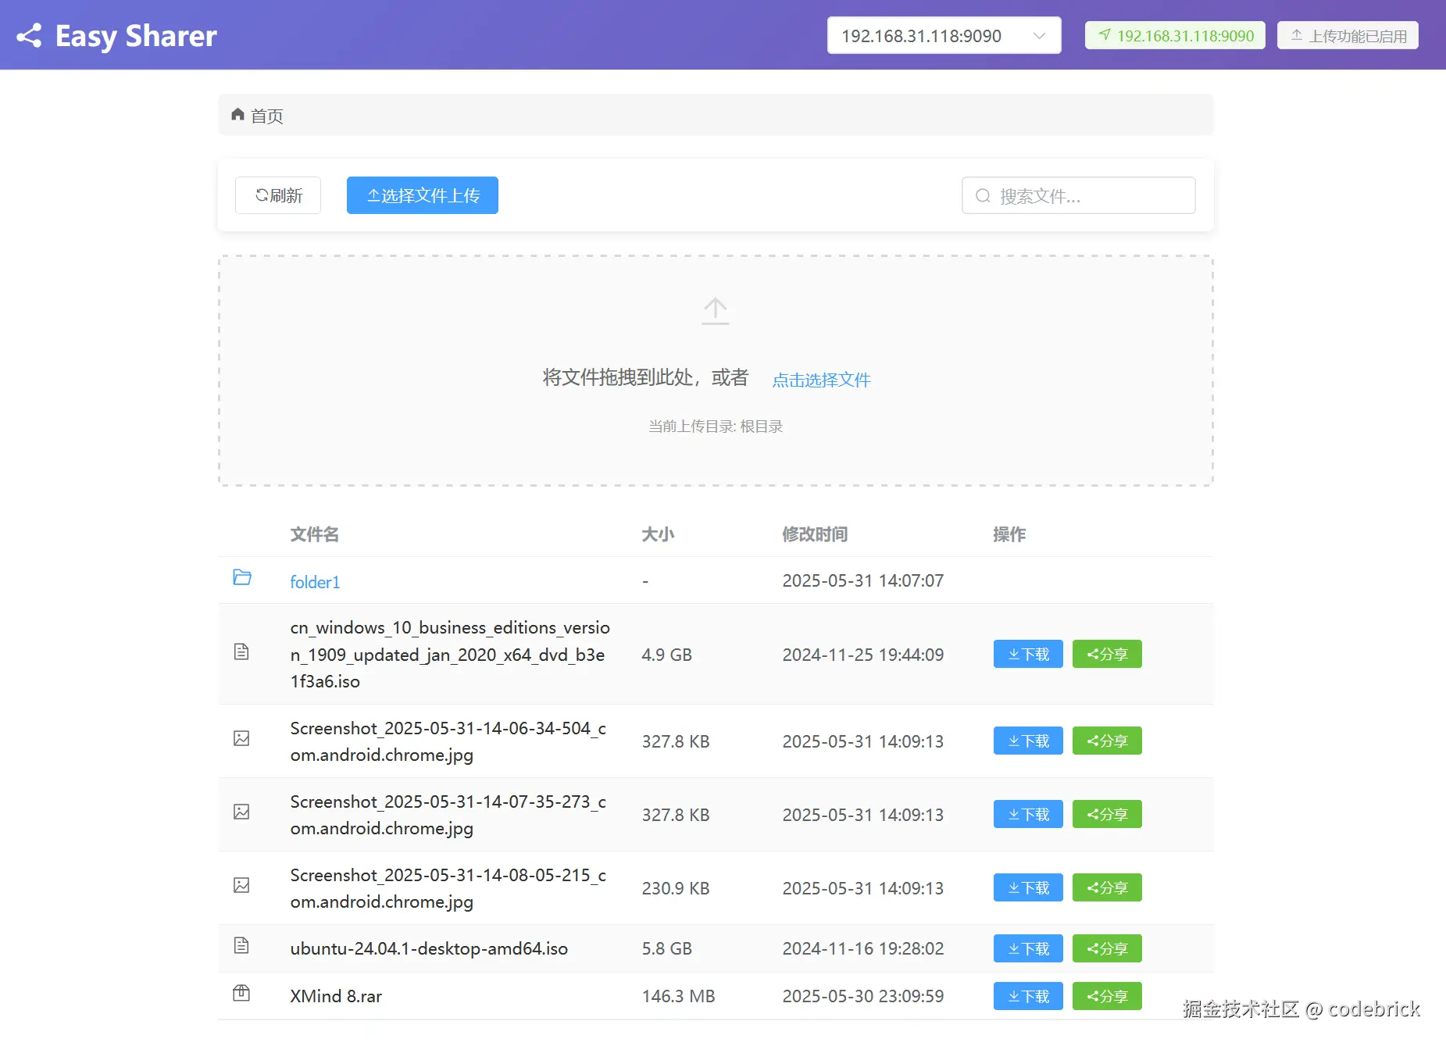This screenshot has width=1446, height=1046.
Task: Click the file name XMind 8.rar
Action: click(x=336, y=996)
